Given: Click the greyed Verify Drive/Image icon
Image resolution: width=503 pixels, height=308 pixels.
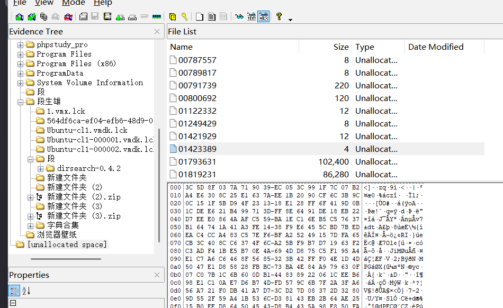Looking at the screenshot, I should click(145, 16).
